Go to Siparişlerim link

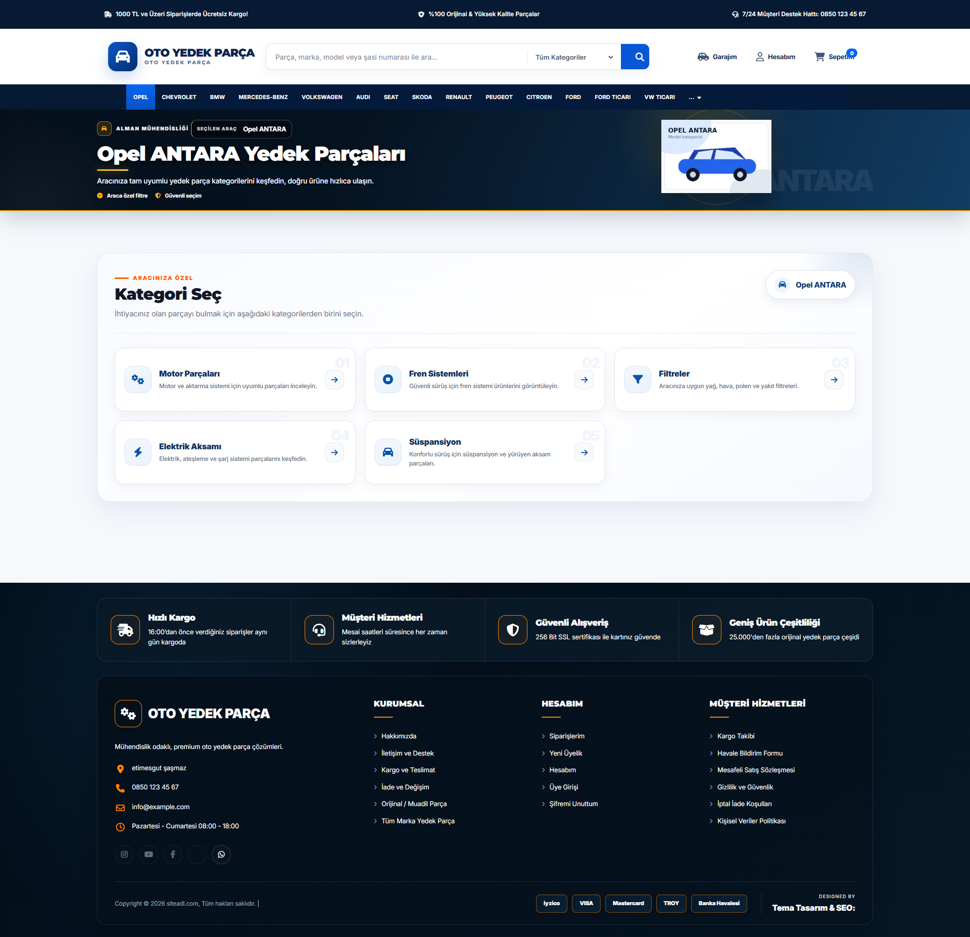[567, 736]
